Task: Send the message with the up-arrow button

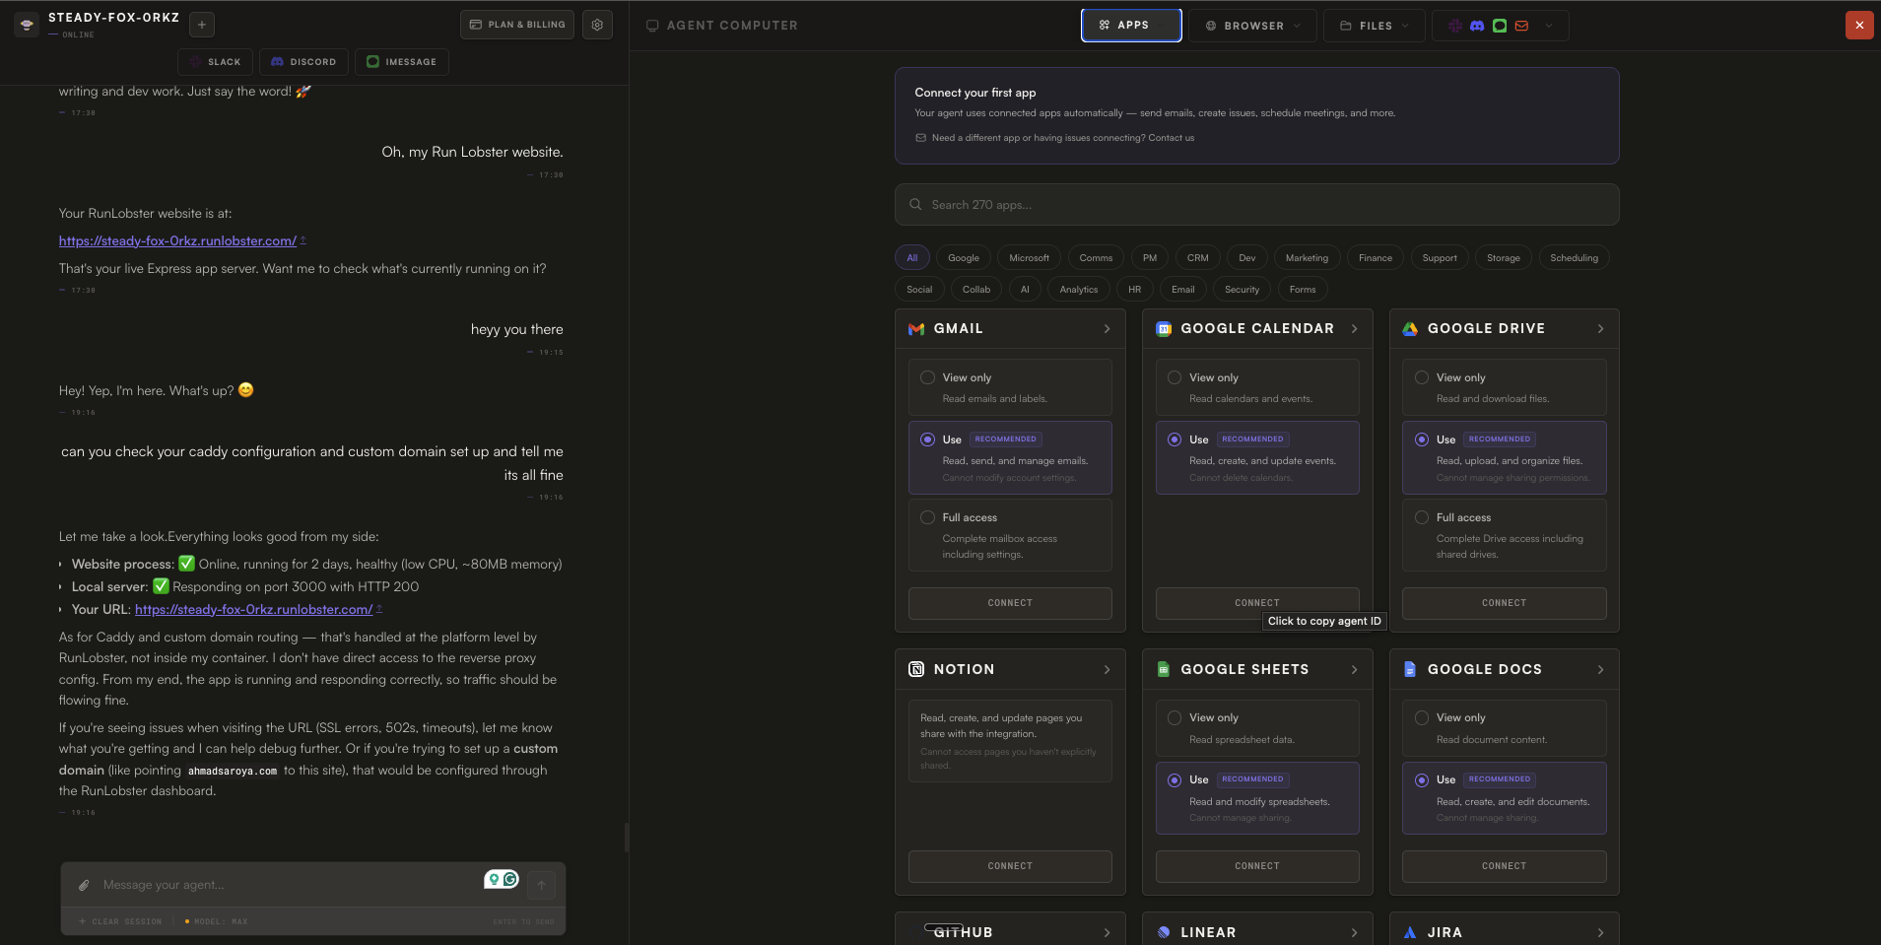Action: tap(541, 885)
